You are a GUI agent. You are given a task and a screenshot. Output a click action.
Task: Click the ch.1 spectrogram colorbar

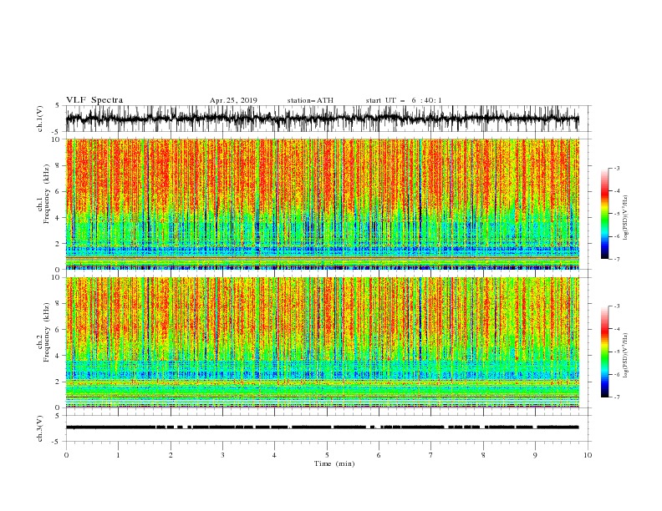[605, 214]
